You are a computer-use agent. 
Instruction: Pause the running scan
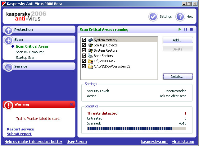pyautogui.click(x=186, y=29)
